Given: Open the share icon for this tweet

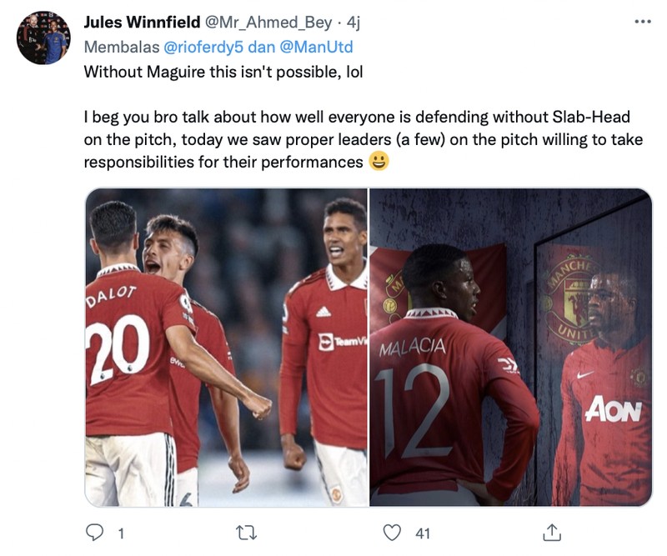Looking at the screenshot, I should coord(551,533).
